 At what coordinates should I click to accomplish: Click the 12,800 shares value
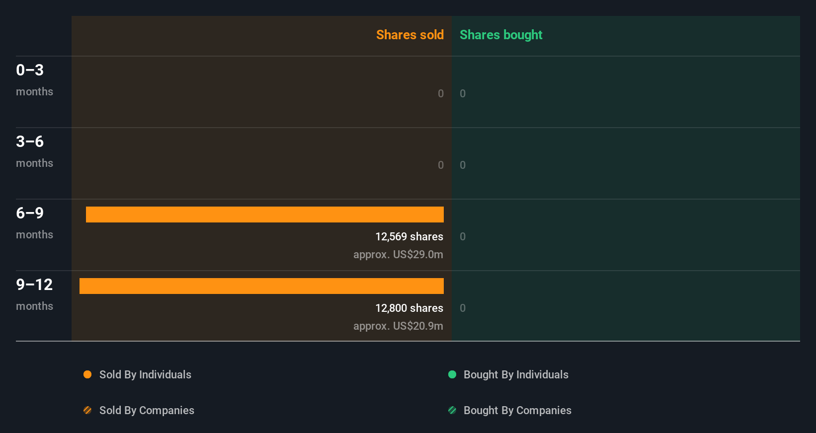409,308
